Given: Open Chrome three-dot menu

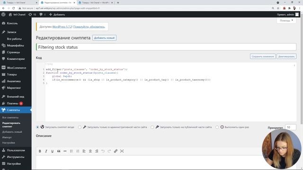Looking at the screenshot, I should point(300,8).
